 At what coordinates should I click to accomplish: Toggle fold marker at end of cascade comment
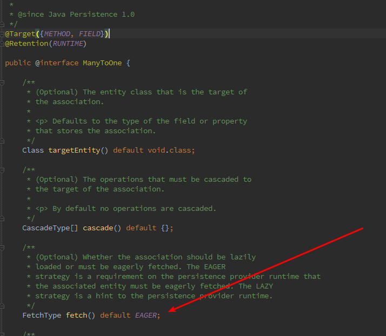(x=2, y=218)
